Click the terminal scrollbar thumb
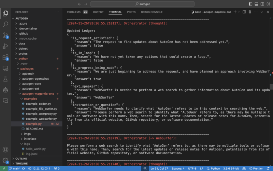The height and width of the screenshot is (171, 273). point(271,87)
